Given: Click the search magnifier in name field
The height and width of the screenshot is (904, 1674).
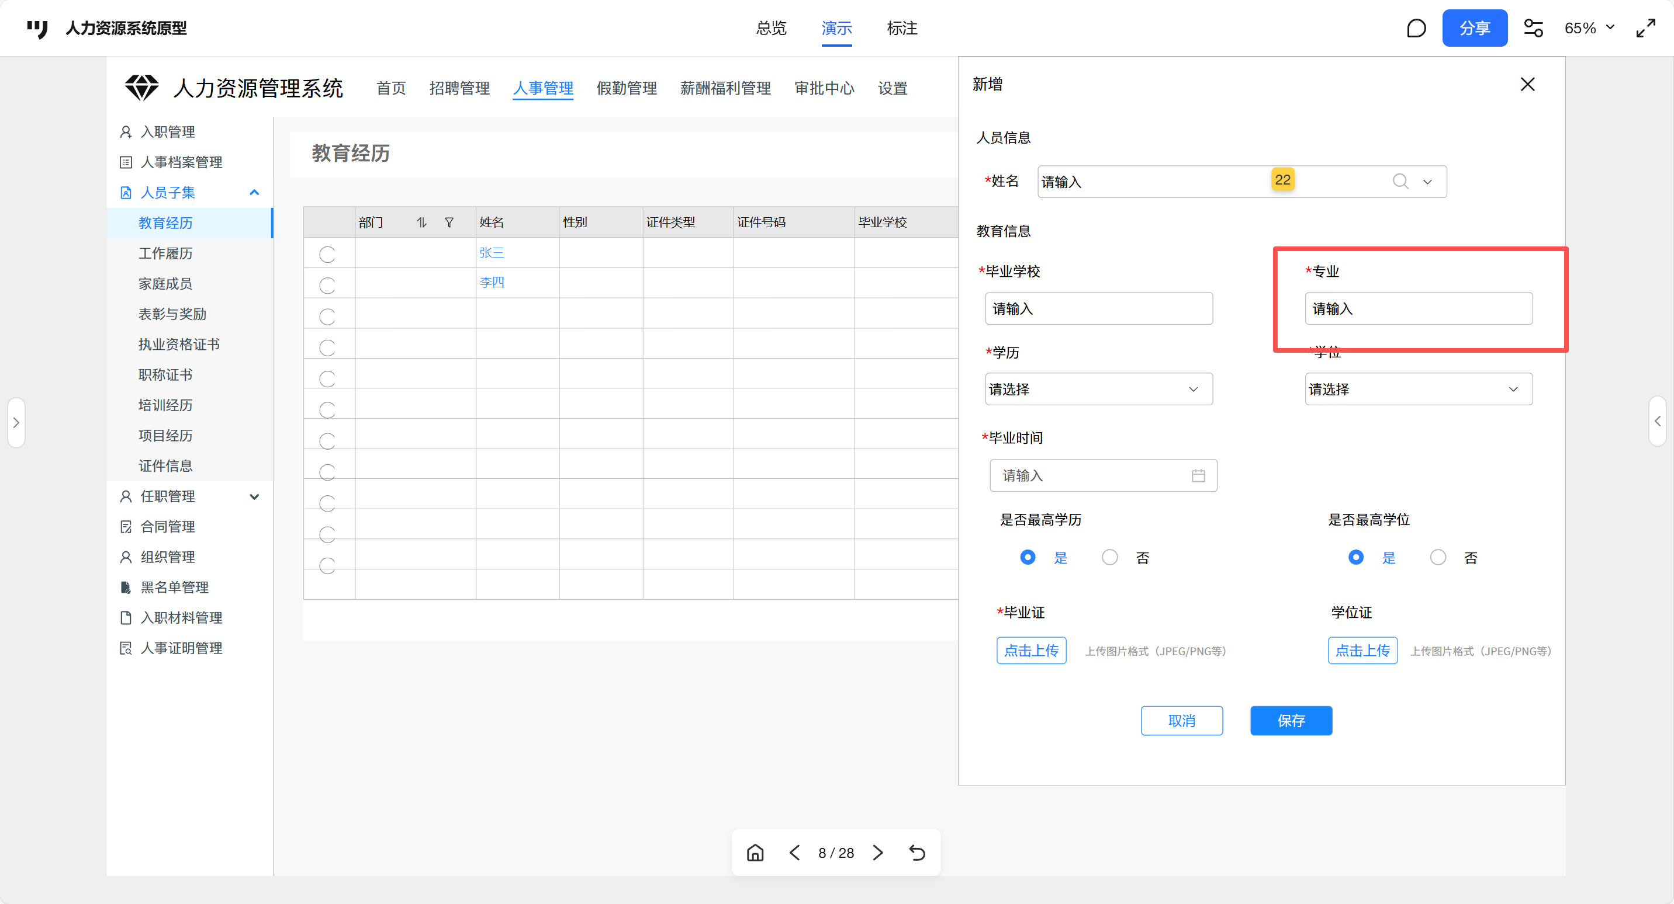Looking at the screenshot, I should tap(1400, 182).
